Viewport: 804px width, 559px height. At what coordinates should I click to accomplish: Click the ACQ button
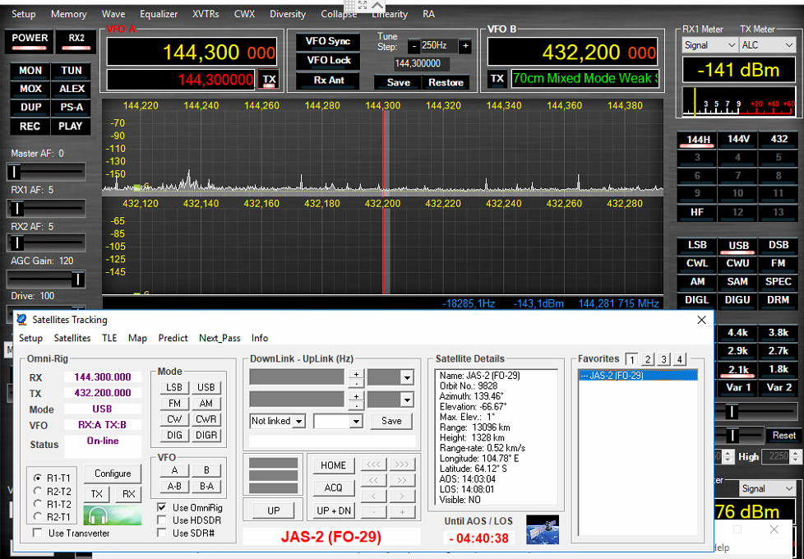pos(333,487)
